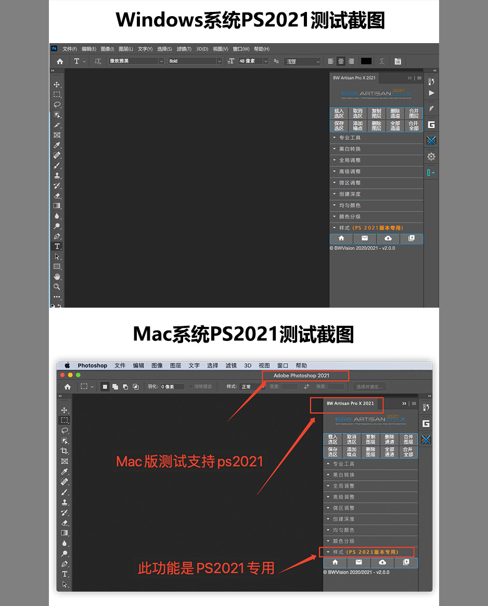488x606 pixels.
Task: Open the 样式 正常 dropdown in Mac options bar
Action: (253, 387)
